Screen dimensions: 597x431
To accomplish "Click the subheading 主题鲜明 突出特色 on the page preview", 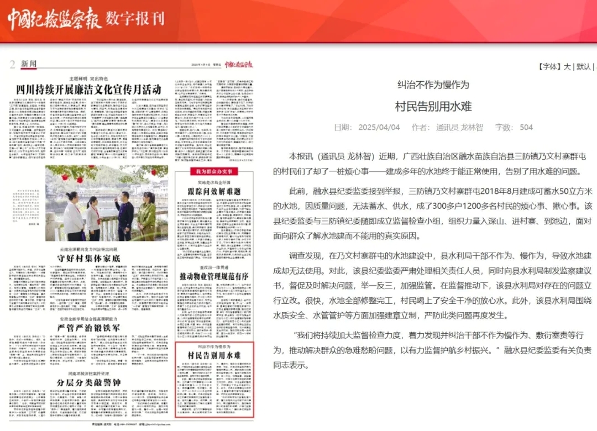I will tap(88, 78).
